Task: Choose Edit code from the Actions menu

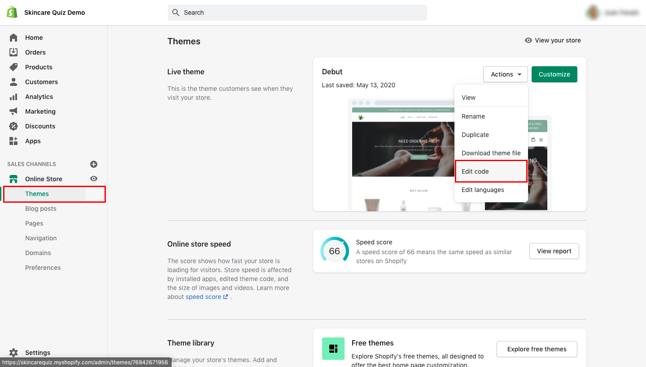Action: point(491,171)
